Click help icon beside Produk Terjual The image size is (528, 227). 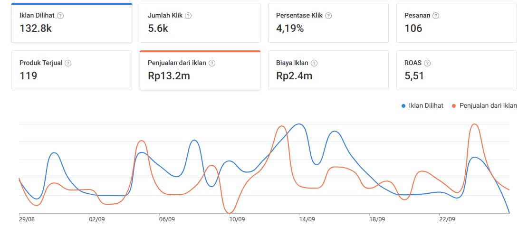point(68,63)
